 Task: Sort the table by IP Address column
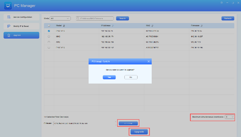tap(113, 25)
